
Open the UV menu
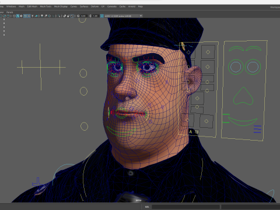pos(103,6)
